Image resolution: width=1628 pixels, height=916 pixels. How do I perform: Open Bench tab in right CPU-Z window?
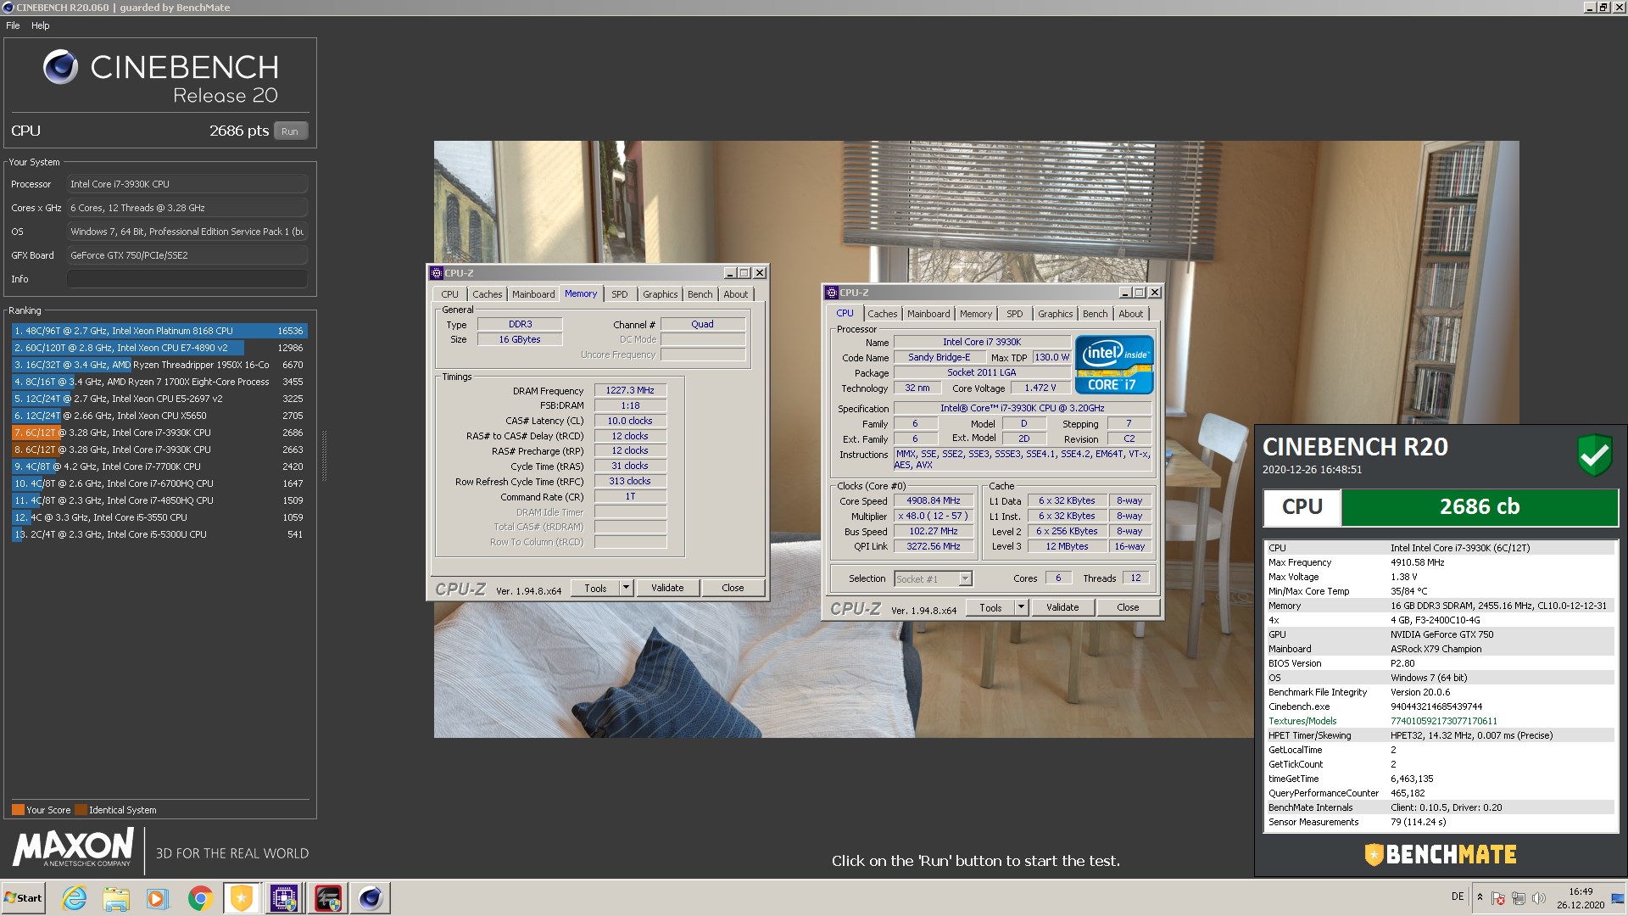pos(1095,314)
